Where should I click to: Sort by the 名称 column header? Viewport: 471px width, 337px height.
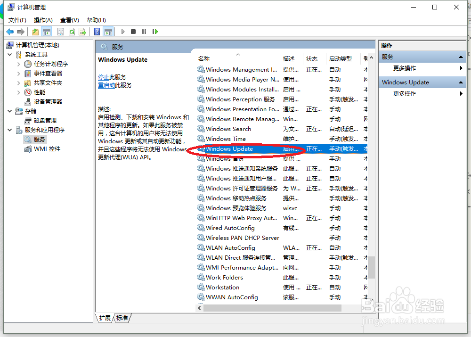point(238,58)
